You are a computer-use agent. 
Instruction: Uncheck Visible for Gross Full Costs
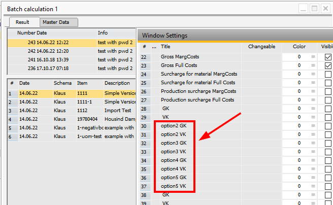(328, 65)
